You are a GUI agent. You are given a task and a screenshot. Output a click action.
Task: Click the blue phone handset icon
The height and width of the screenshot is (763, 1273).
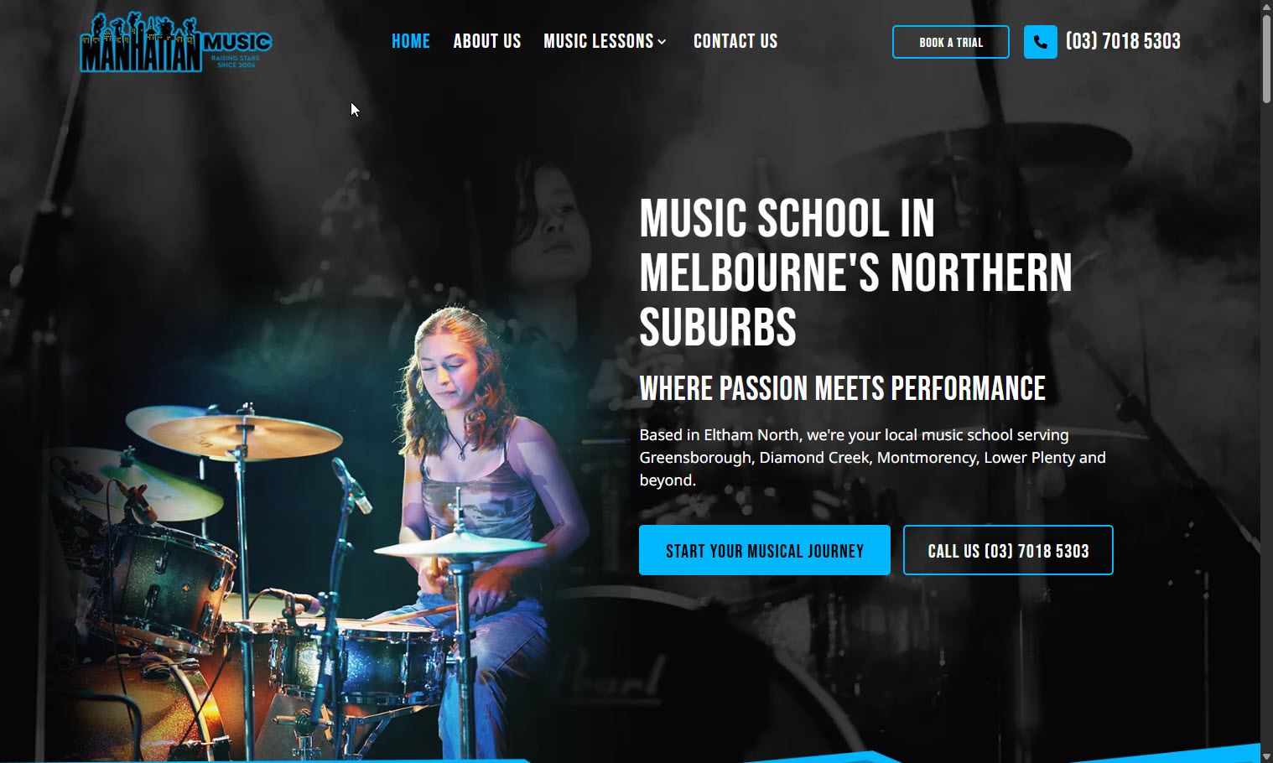click(x=1040, y=42)
